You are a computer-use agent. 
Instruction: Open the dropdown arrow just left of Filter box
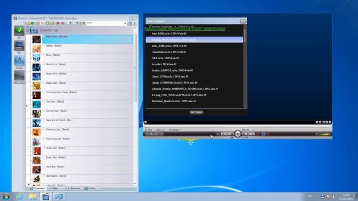(x=84, y=23)
